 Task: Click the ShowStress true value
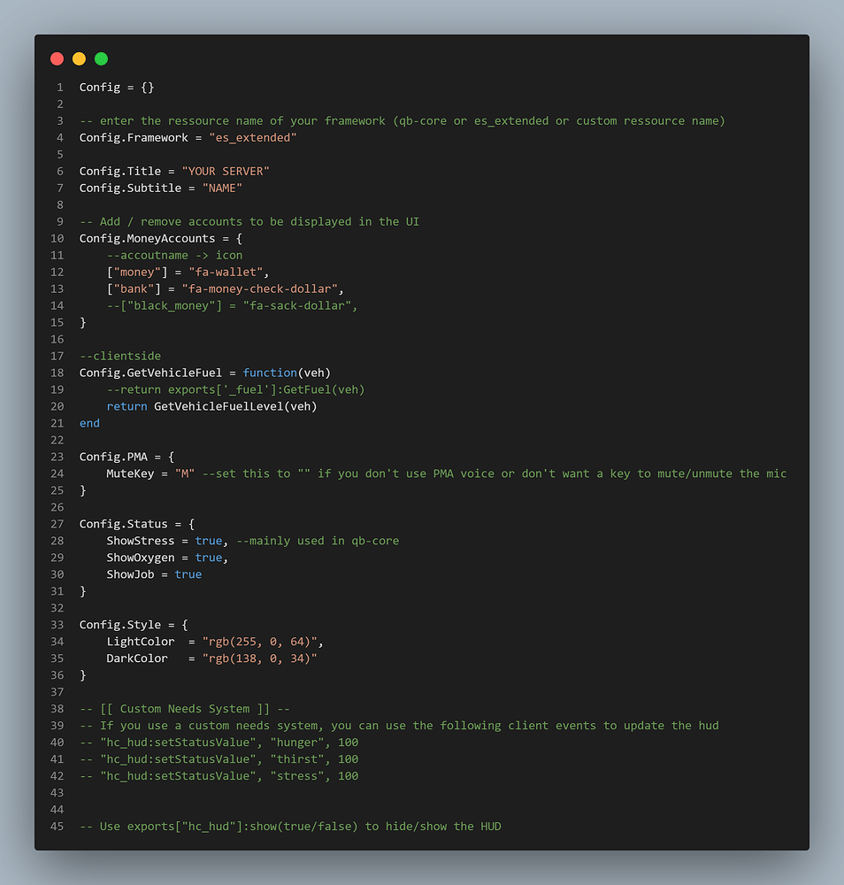(x=209, y=541)
